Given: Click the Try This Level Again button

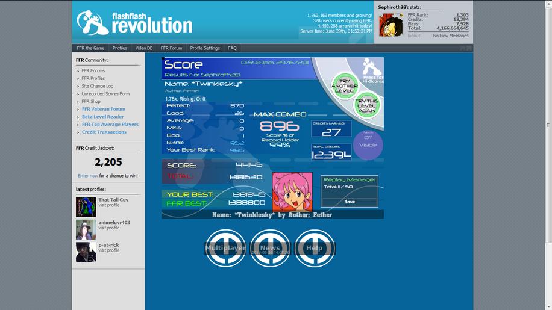Looking at the screenshot, I should coord(367,105).
